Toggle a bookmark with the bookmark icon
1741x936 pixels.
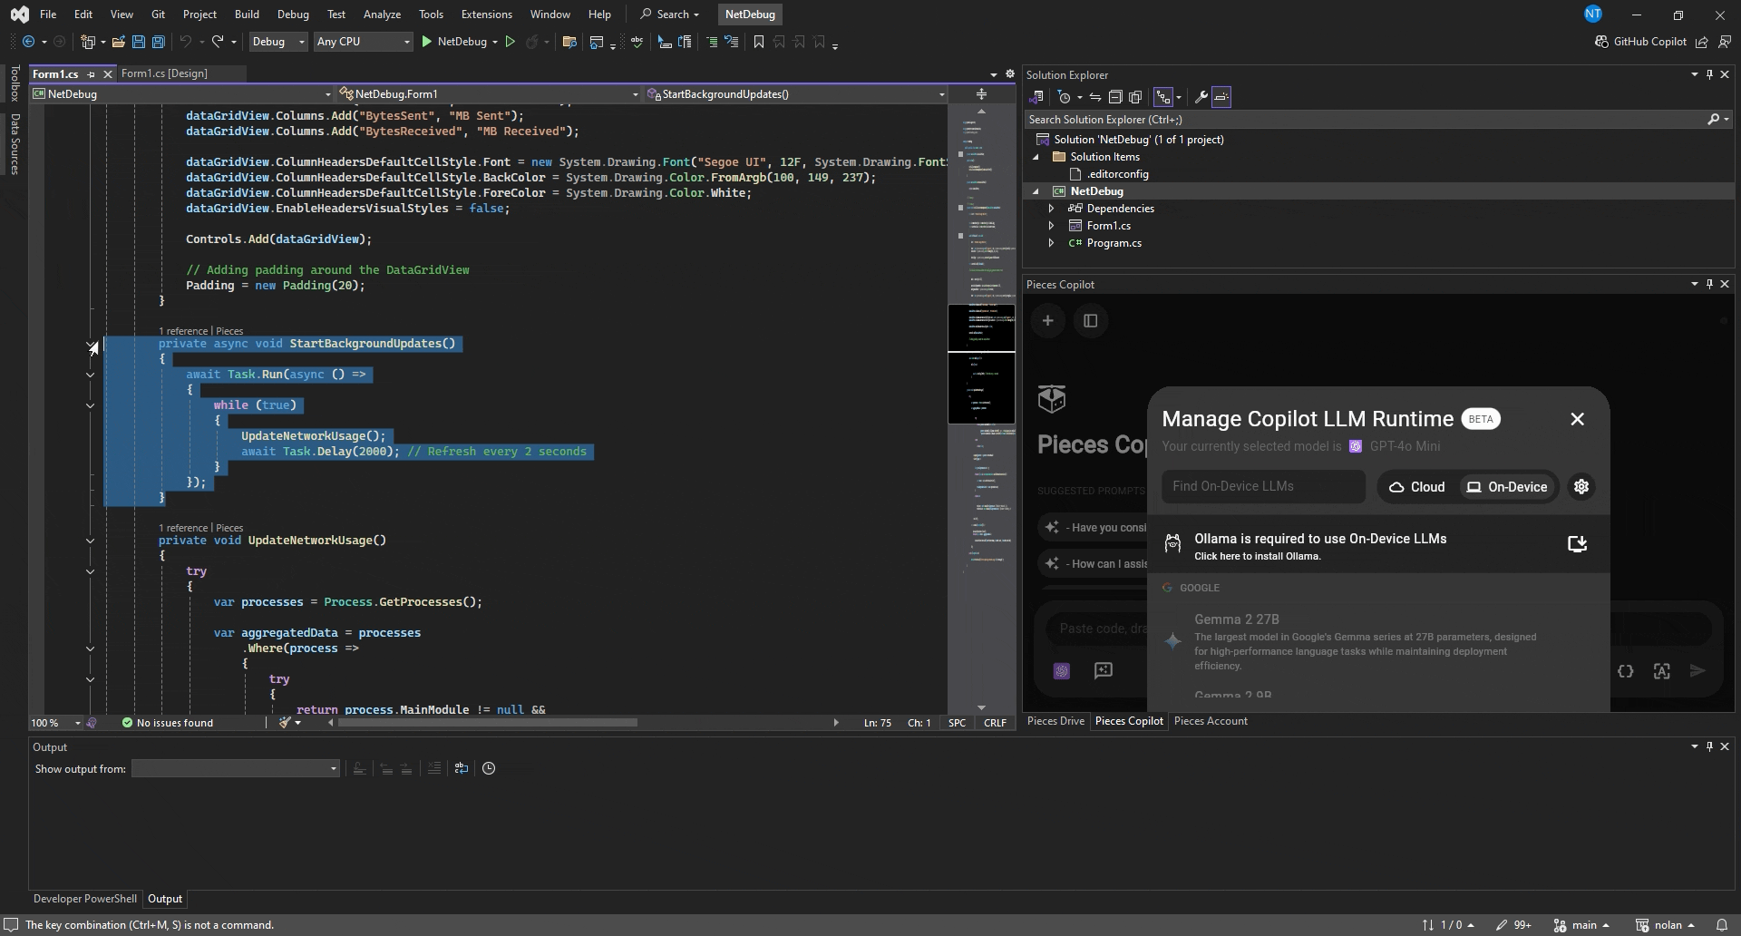click(x=759, y=42)
